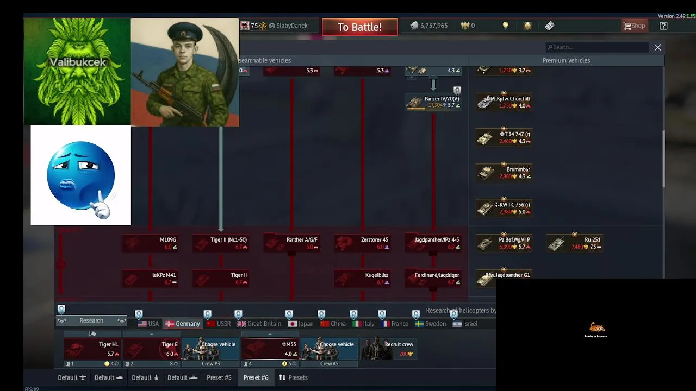Click the badge above Panzer IV/70(V)
The image size is (696, 391).
tap(457, 90)
